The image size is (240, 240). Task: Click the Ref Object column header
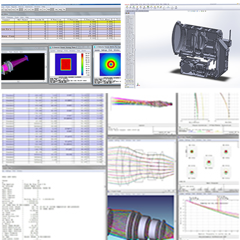(x=23, y=20)
